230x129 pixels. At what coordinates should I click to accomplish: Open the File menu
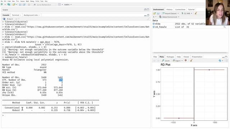pyautogui.click(x=1, y=1)
